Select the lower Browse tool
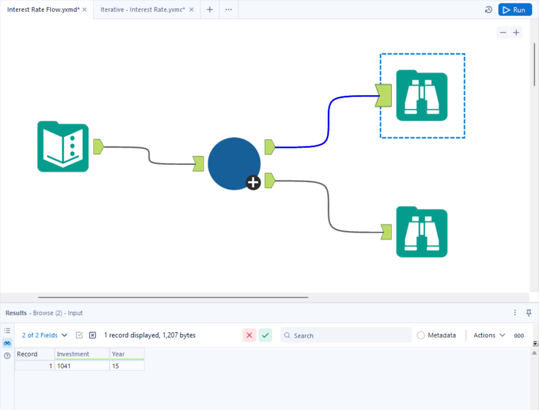Image resolution: width=539 pixels, height=410 pixels. (421, 232)
